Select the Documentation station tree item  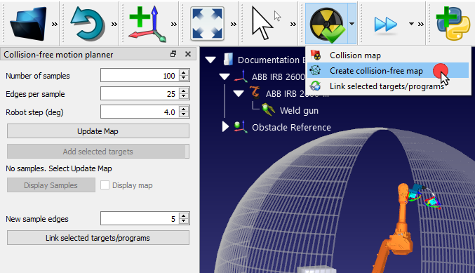pyautogui.click(x=272, y=60)
